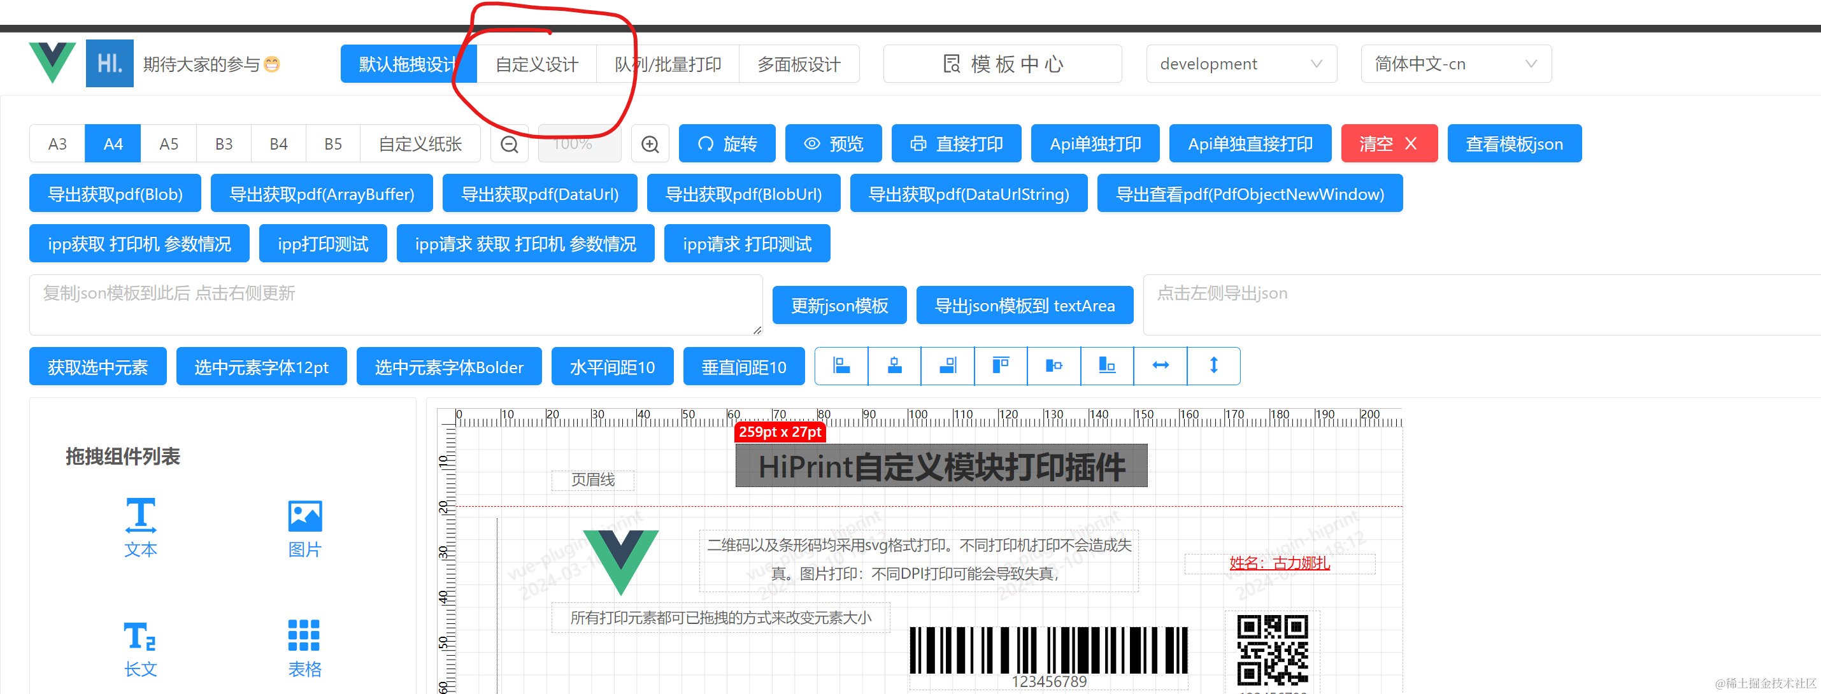Click the align bottom icon
The width and height of the screenshot is (1821, 694).
pos(1107,365)
